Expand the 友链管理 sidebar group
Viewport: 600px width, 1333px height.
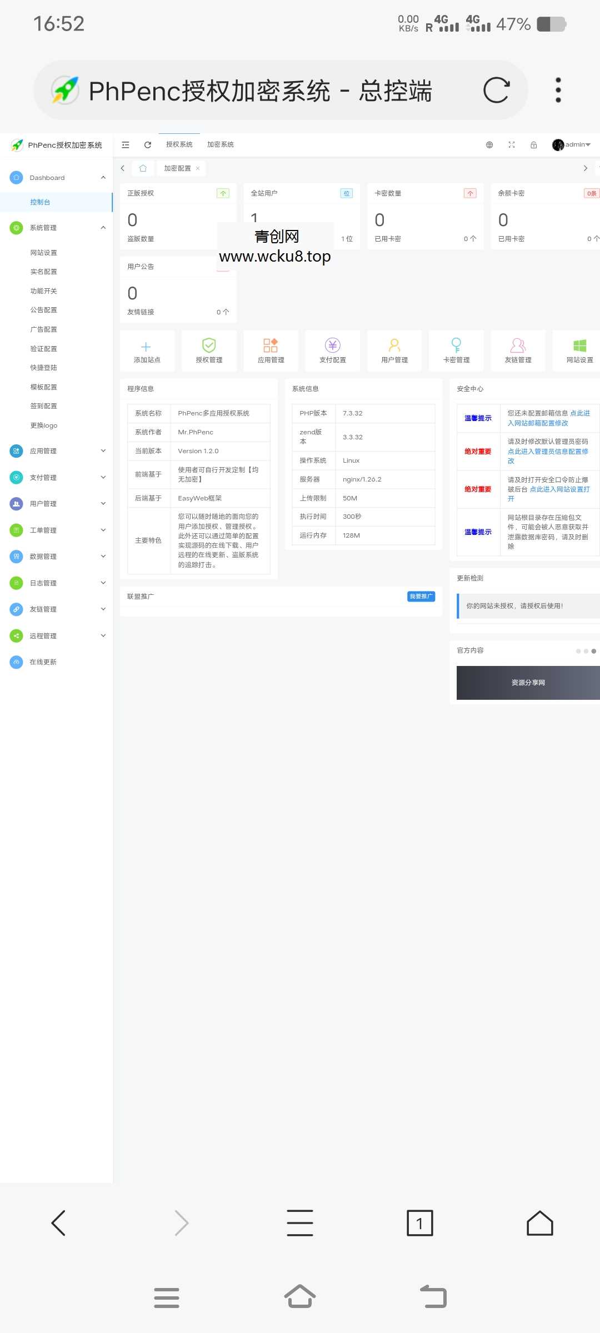point(56,609)
